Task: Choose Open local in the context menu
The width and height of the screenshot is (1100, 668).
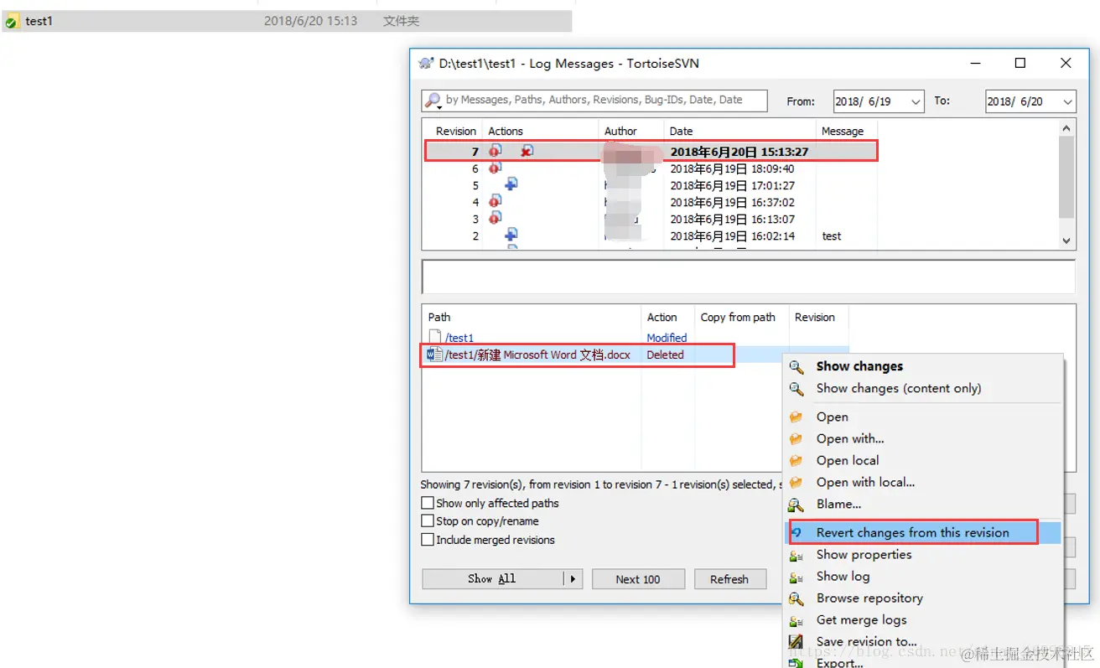Action: point(848,460)
